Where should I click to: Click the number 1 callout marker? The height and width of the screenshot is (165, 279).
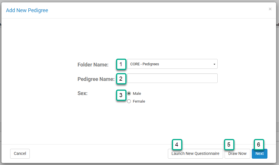point(121,64)
